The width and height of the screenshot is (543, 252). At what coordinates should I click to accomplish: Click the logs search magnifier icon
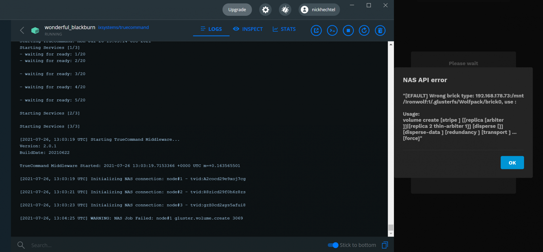(x=21, y=245)
